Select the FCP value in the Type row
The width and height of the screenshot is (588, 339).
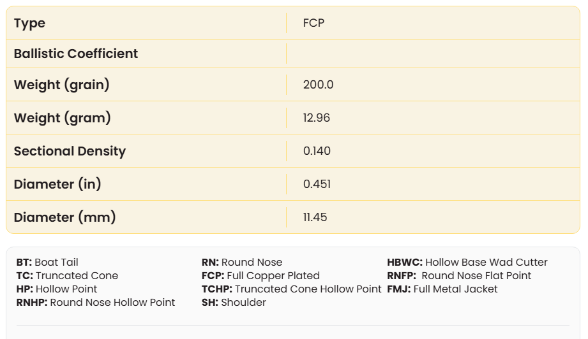(x=313, y=24)
